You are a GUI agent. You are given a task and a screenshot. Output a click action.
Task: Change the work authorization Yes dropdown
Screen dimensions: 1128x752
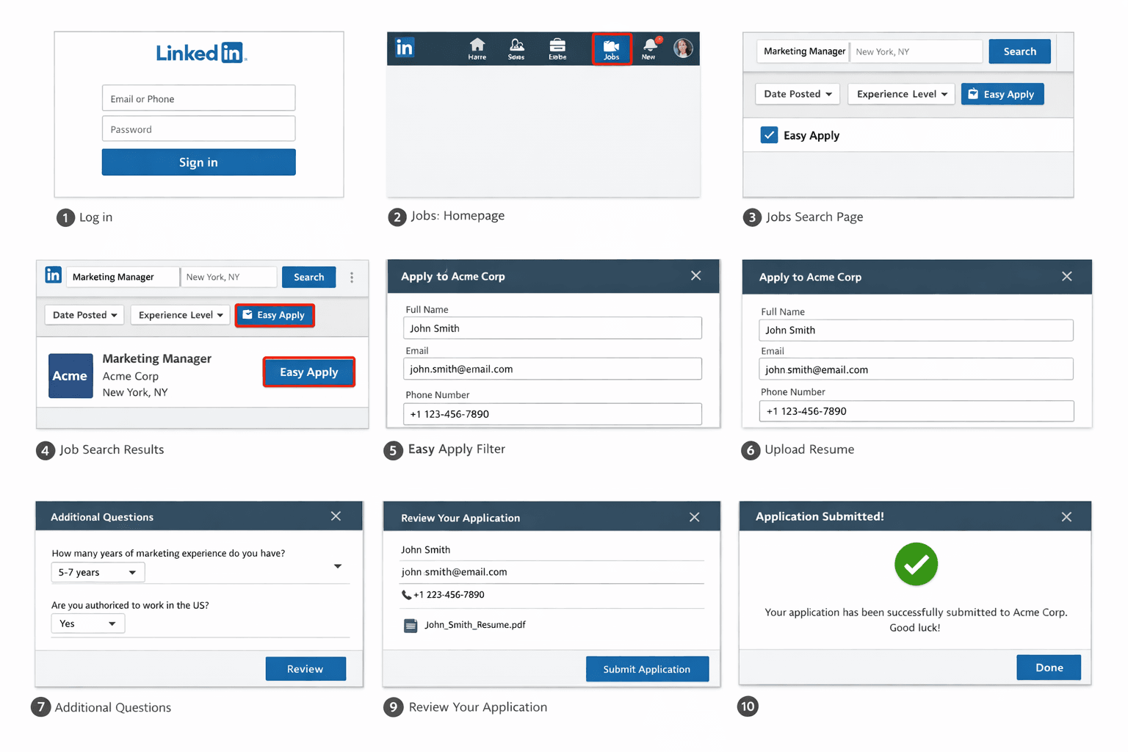(87, 623)
